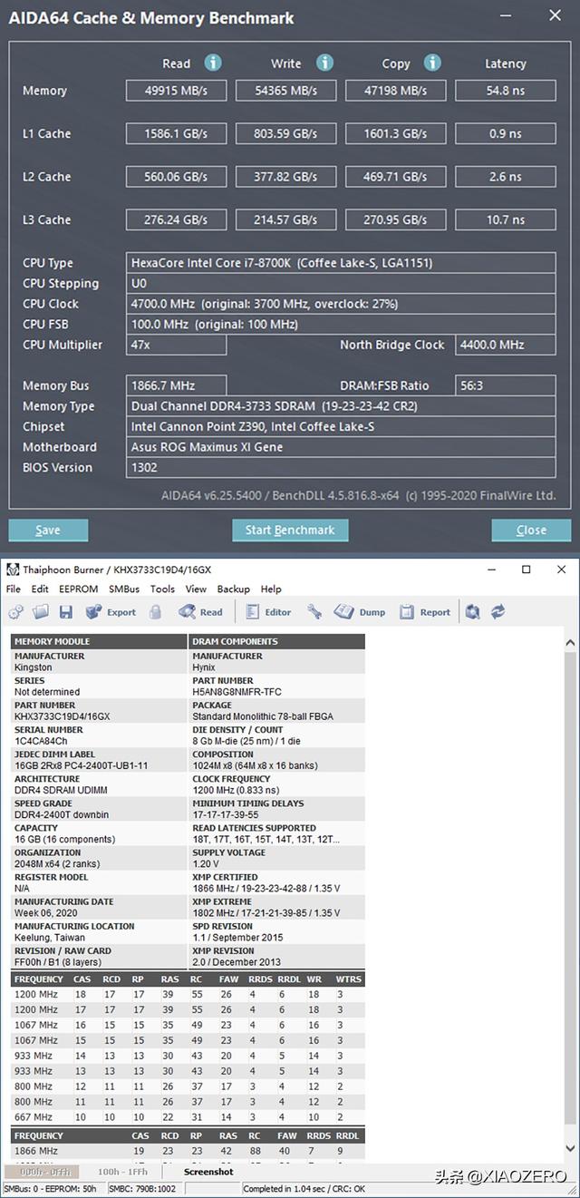This screenshot has height=1198, width=580.
Task: Click part number KHX3733C19D4/16GX in module table
Action: click(x=62, y=716)
